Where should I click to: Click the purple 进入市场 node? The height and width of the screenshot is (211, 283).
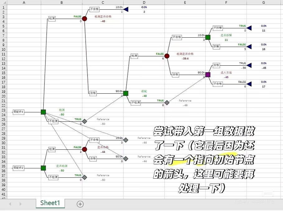208,75
